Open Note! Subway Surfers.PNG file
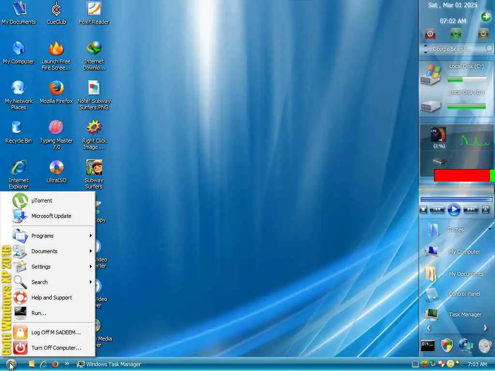Viewport: 495px width, 371px height. coord(94,95)
